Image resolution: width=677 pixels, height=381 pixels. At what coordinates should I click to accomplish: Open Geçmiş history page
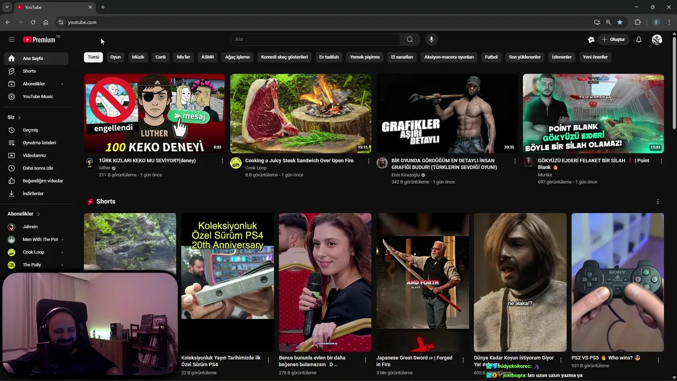(36, 130)
